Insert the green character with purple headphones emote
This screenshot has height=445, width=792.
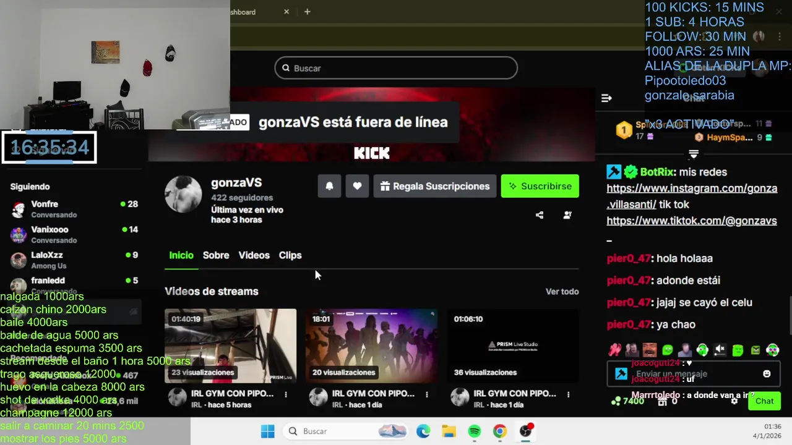[773, 350]
